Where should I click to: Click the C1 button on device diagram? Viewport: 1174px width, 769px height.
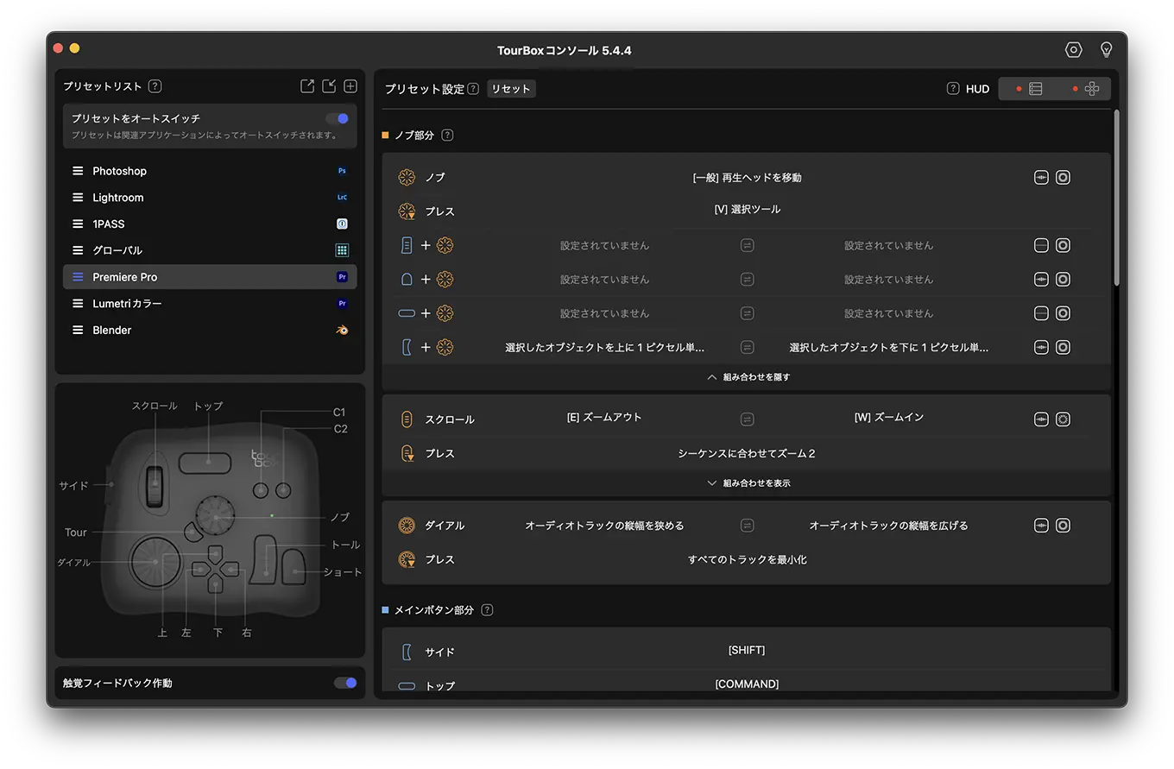261,490
